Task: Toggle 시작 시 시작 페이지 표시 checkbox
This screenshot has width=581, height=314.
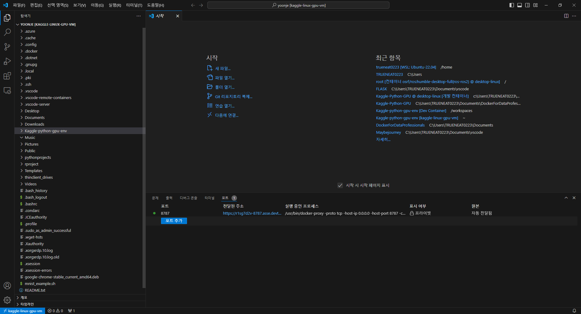Action: [340, 185]
